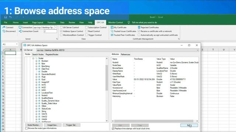This screenshot has height=132, width=236.
Task: Open the File menu
Action: (6, 22)
